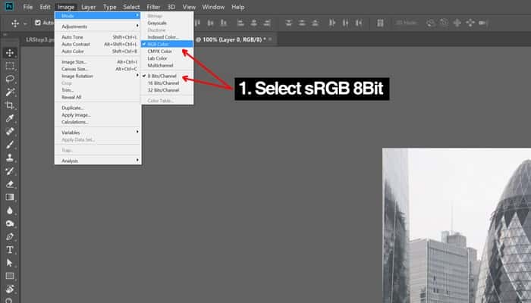
Task: Toggle the Auto-Select checkbox
Action: pos(38,23)
